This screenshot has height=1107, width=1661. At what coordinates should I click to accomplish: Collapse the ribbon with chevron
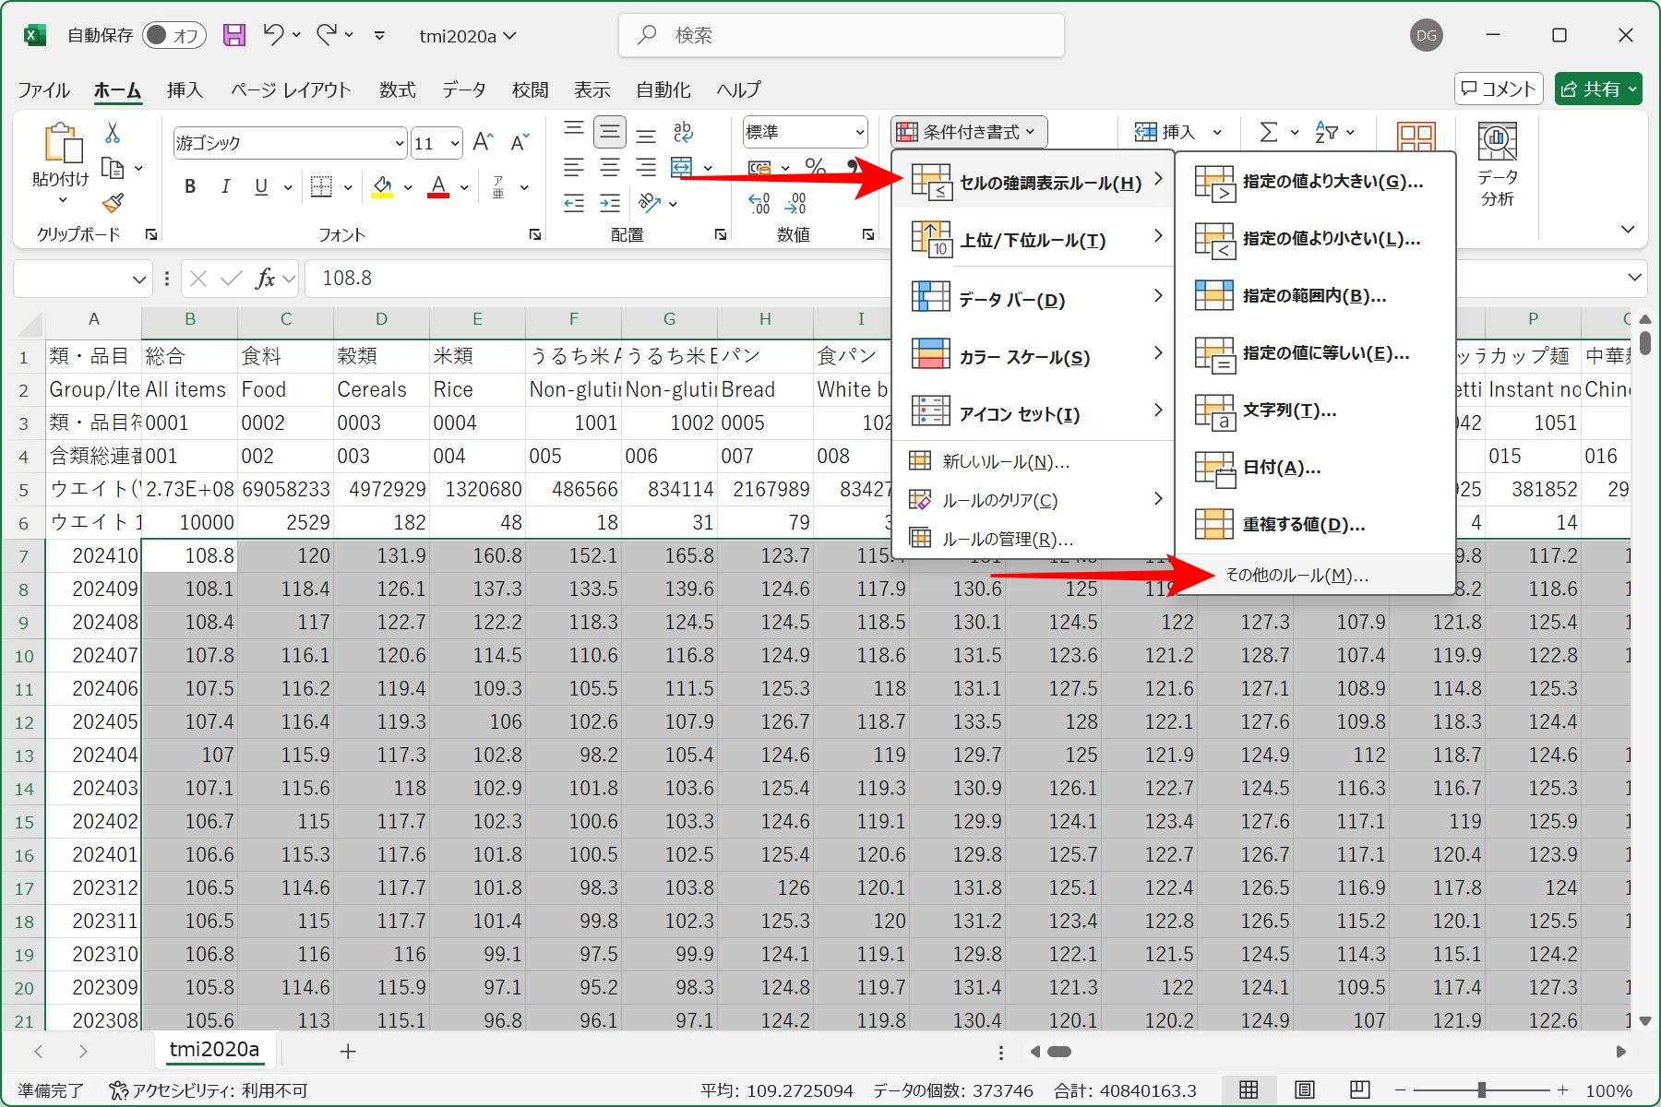click(1628, 229)
